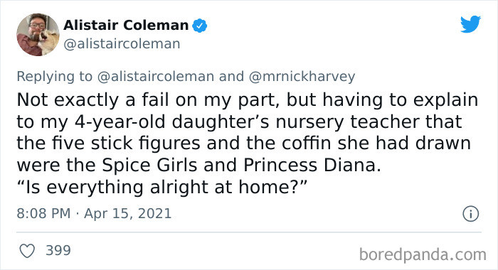Click the words "Spice Girls" in the tweet
Image resolution: width=498 pixels, height=270 pixels.
pyautogui.click(x=150, y=165)
